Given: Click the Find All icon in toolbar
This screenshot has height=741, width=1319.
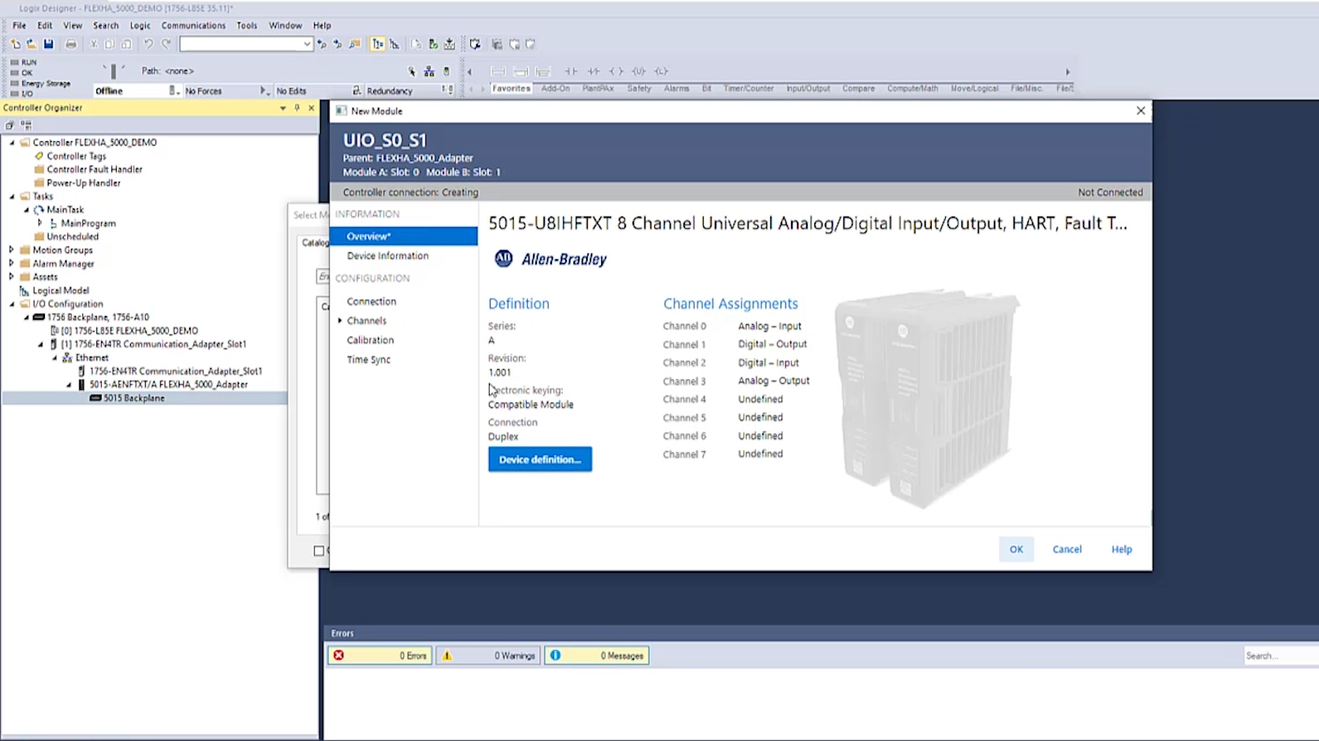Looking at the screenshot, I should [x=355, y=44].
